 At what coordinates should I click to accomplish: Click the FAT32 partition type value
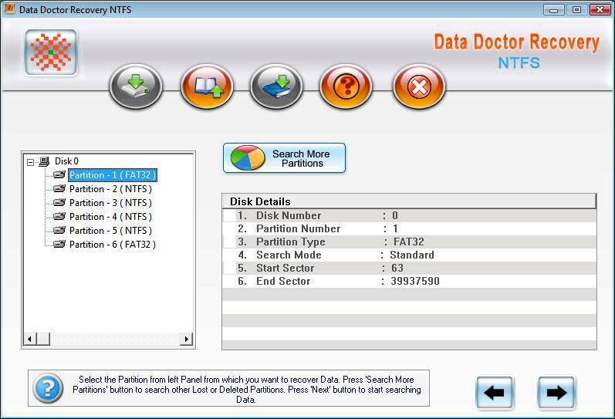pyautogui.click(x=409, y=242)
